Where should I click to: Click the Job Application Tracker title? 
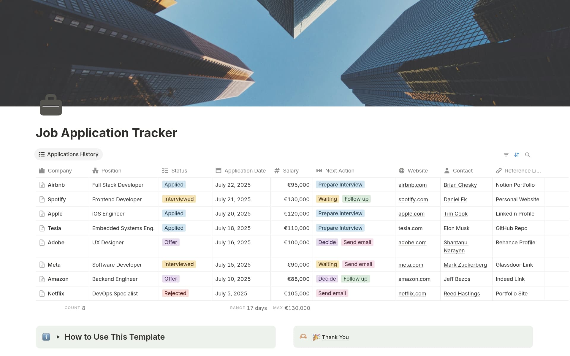106,133
